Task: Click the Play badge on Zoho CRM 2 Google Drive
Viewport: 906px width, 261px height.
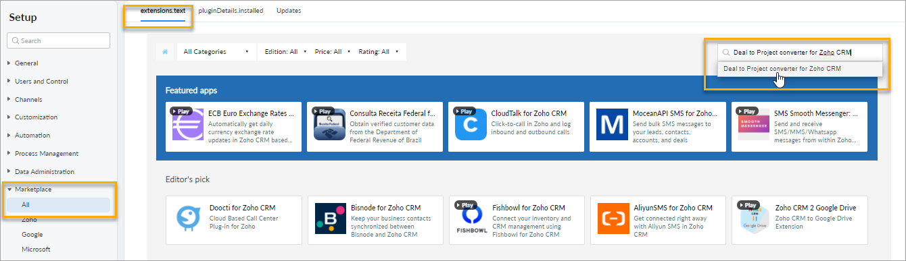Action: tap(748, 205)
